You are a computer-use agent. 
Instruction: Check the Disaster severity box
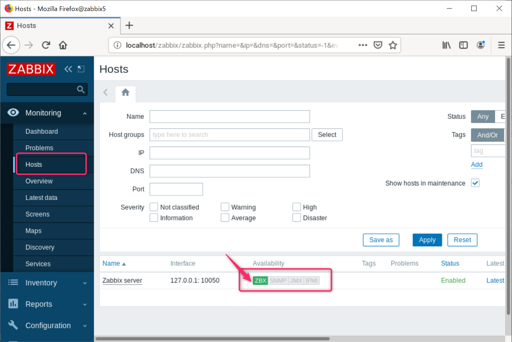coord(296,217)
